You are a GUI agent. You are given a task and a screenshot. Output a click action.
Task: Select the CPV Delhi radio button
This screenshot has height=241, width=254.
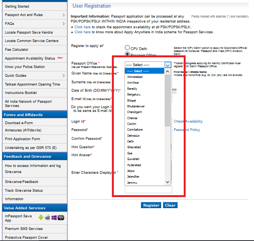(x=127, y=48)
